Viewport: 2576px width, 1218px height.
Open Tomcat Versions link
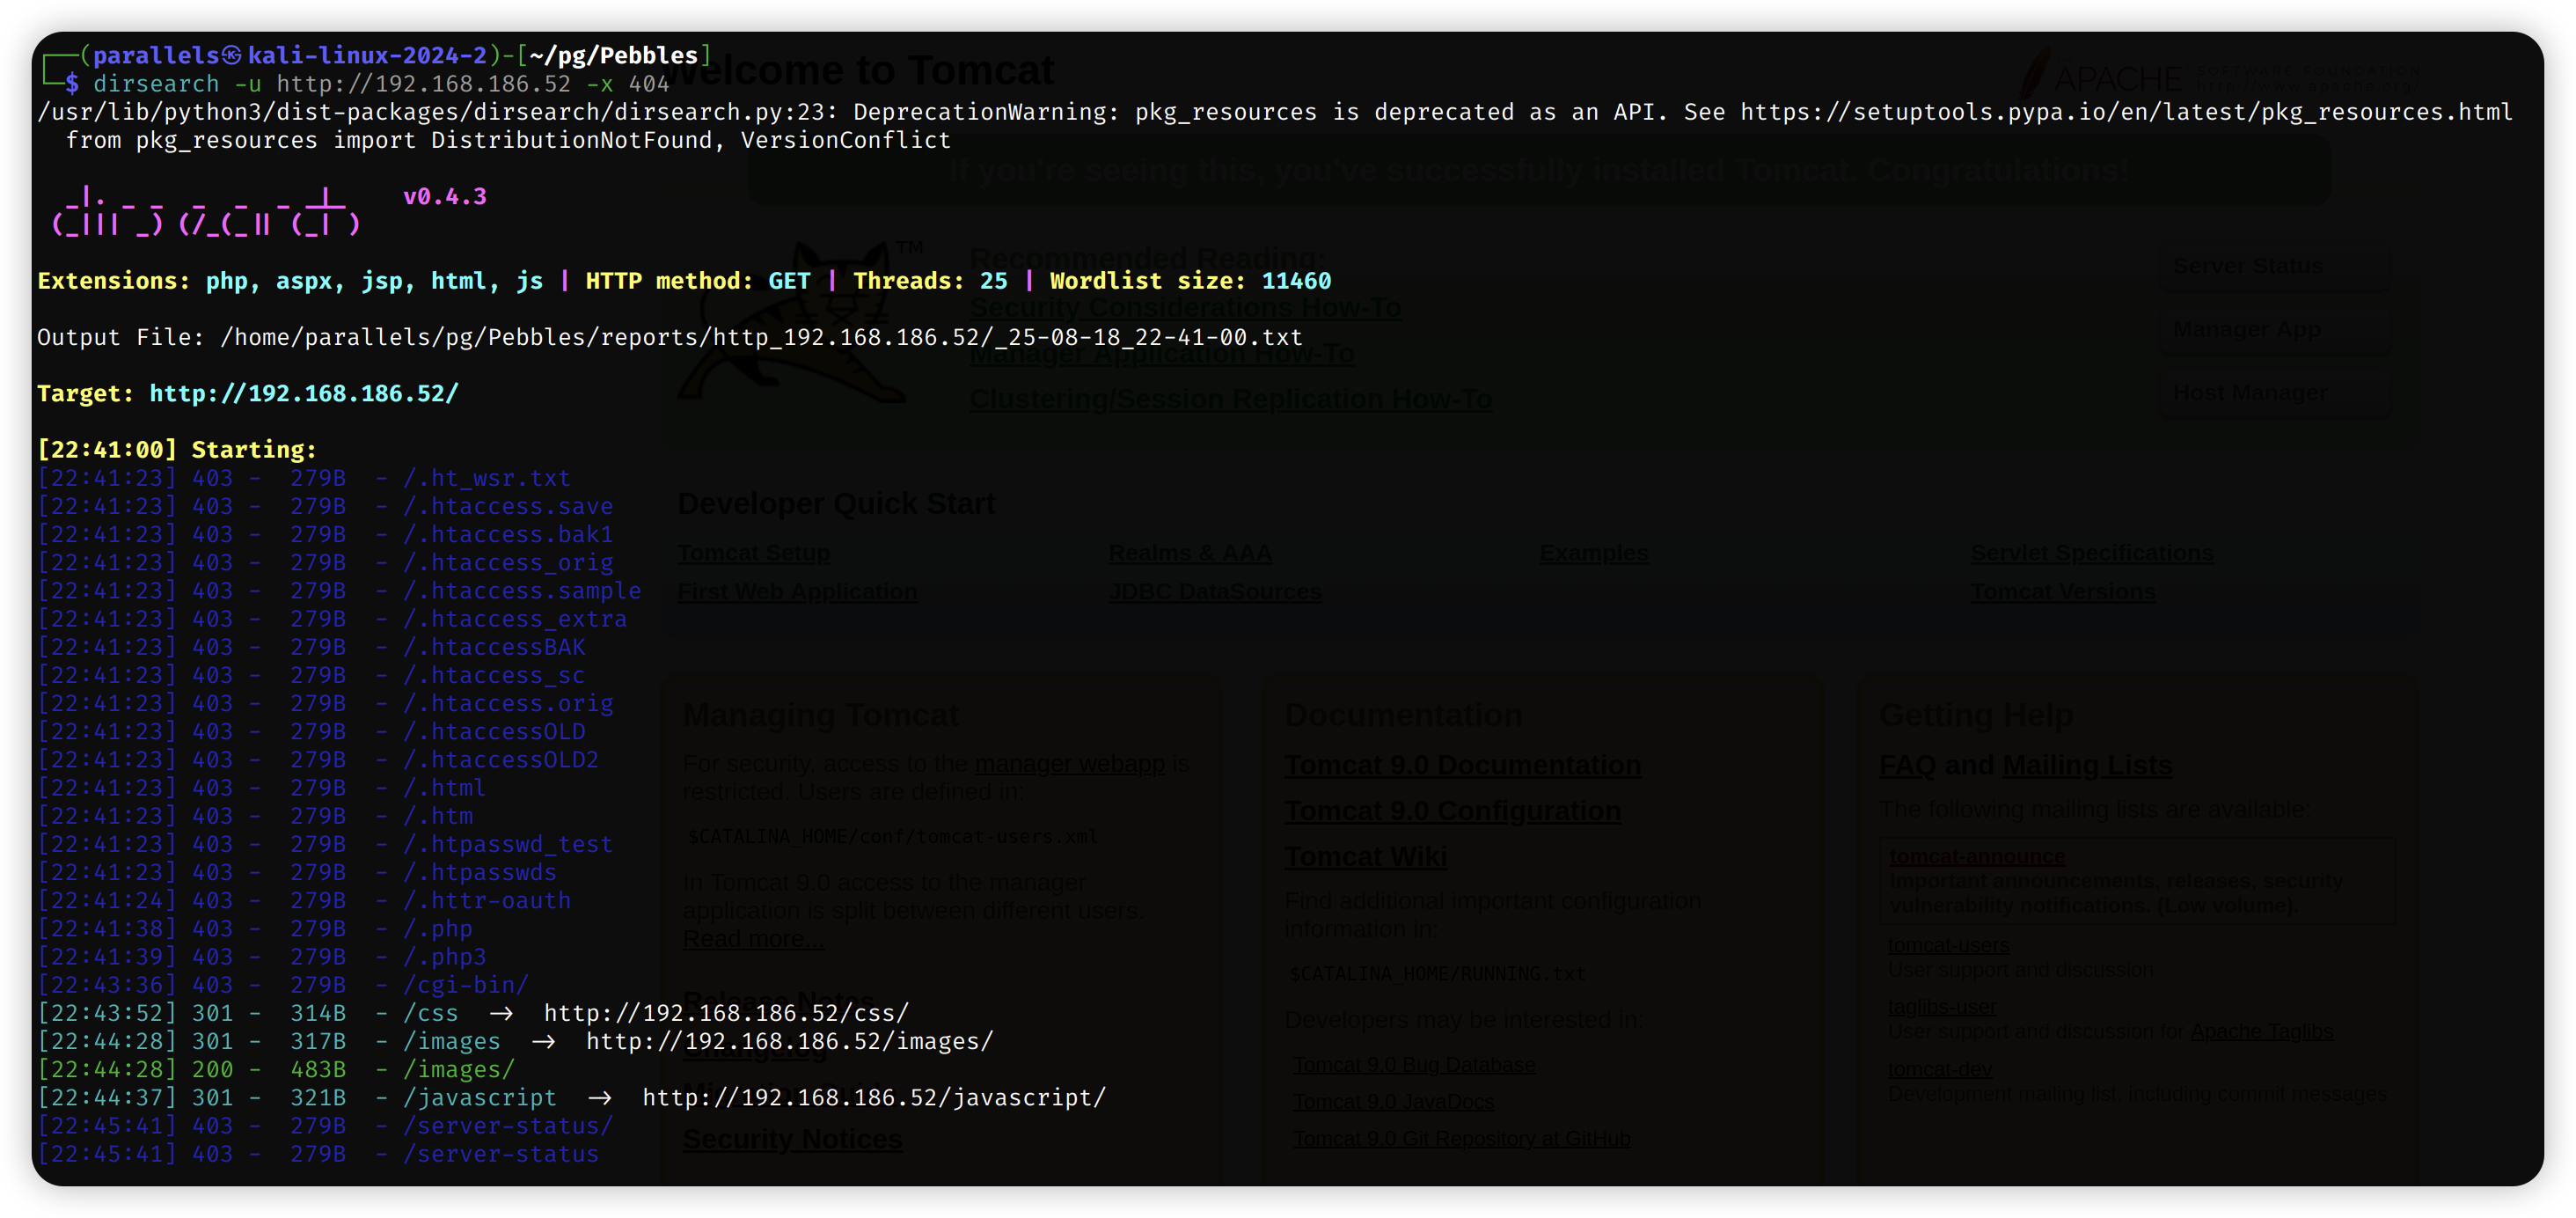pyautogui.click(x=2063, y=592)
